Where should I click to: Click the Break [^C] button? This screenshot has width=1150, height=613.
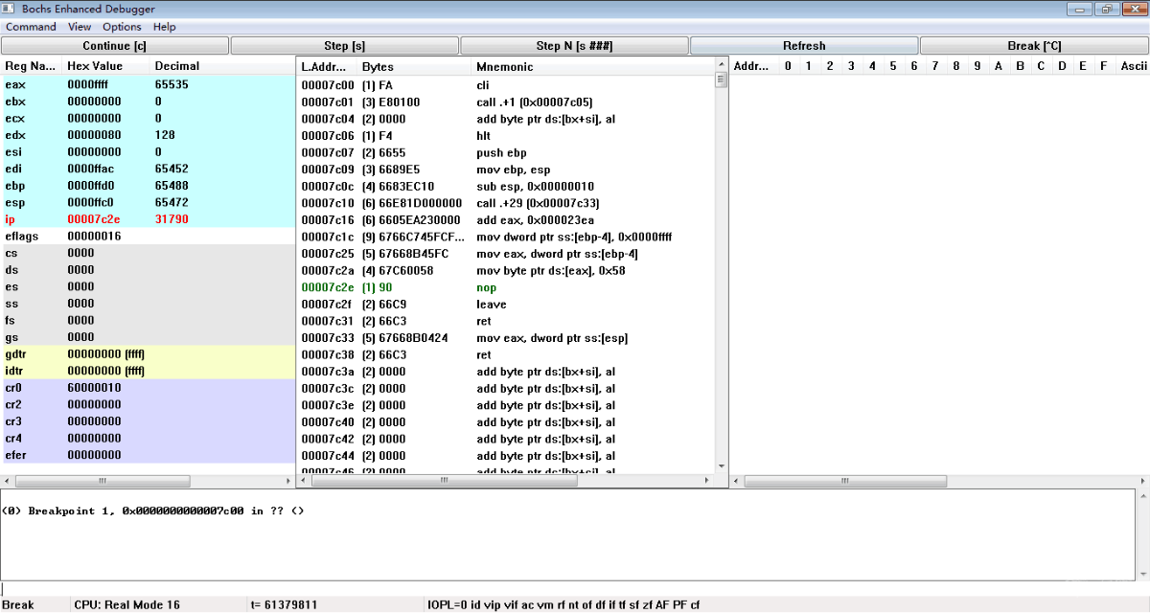tap(1034, 46)
